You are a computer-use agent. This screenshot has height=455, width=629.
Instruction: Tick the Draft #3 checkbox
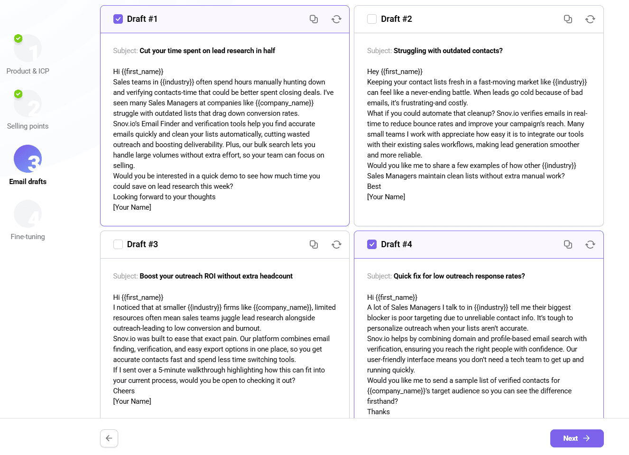[x=118, y=244]
